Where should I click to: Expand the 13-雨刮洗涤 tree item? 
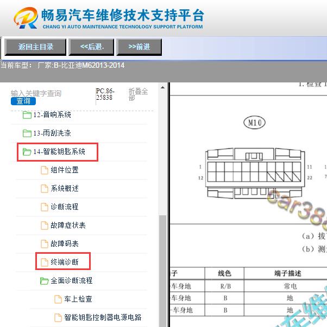point(52,133)
